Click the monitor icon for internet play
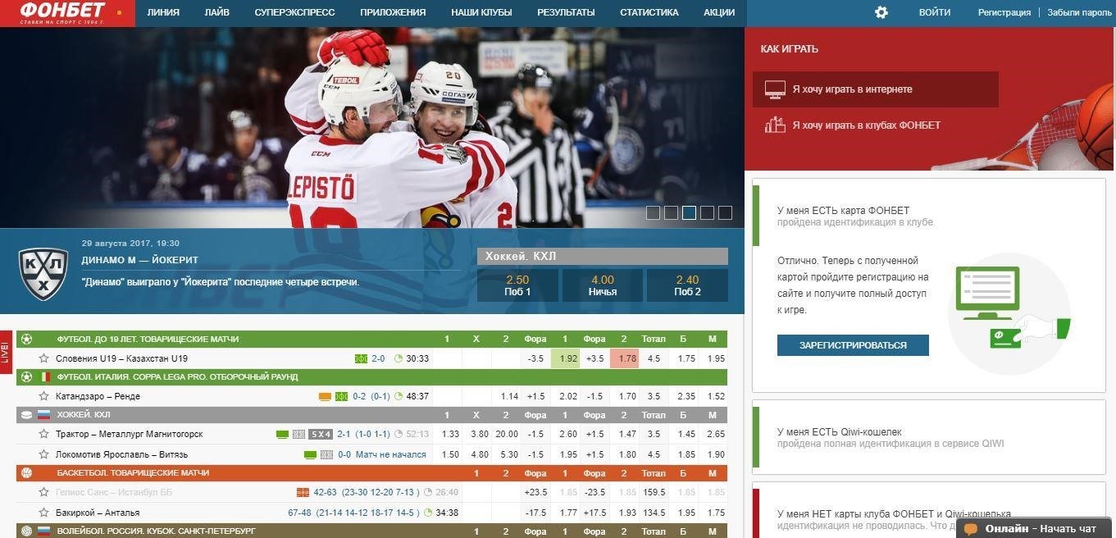The image size is (1116, 538). tap(775, 89)
